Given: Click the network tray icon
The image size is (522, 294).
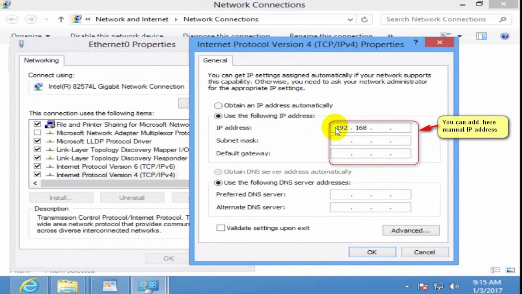Looking at the screenshot, I should point(438,286).
